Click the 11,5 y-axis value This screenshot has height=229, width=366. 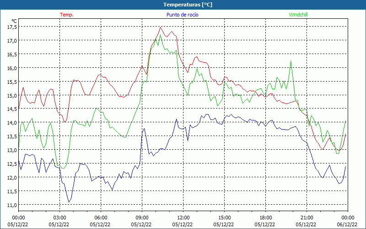(x=12, y=191)
